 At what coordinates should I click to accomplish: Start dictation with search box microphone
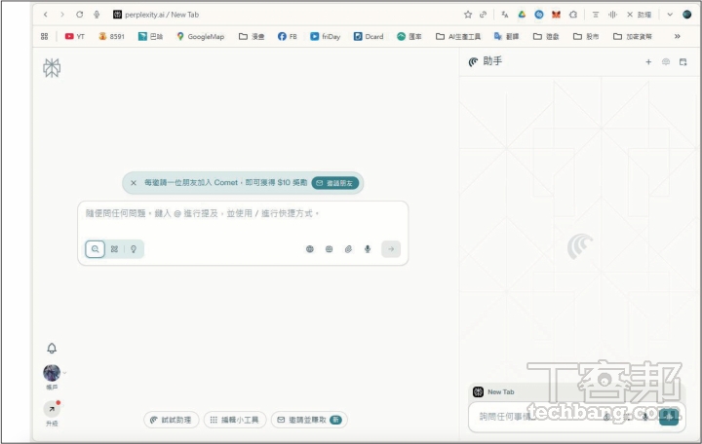point(368,249)
